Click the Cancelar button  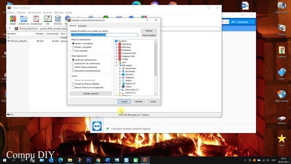coord(138,102)
